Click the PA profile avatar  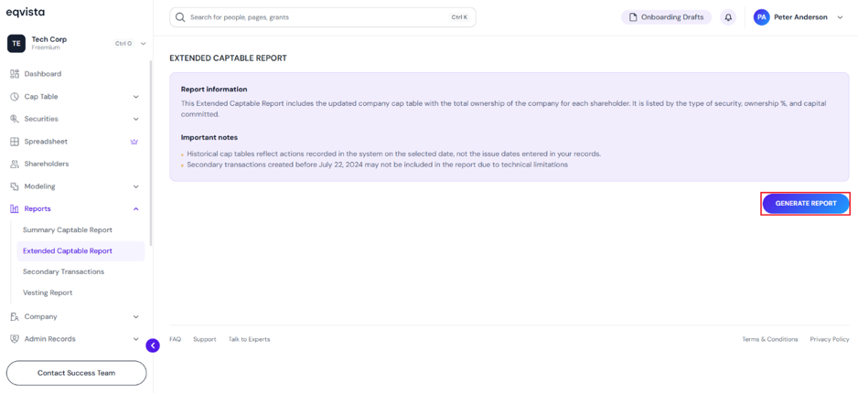pyautogui.click(x=761, y=17)
